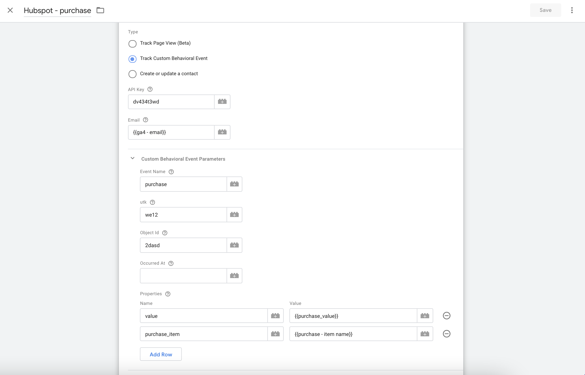Select the Track Page View (Beta) radio

coord(133,44)
